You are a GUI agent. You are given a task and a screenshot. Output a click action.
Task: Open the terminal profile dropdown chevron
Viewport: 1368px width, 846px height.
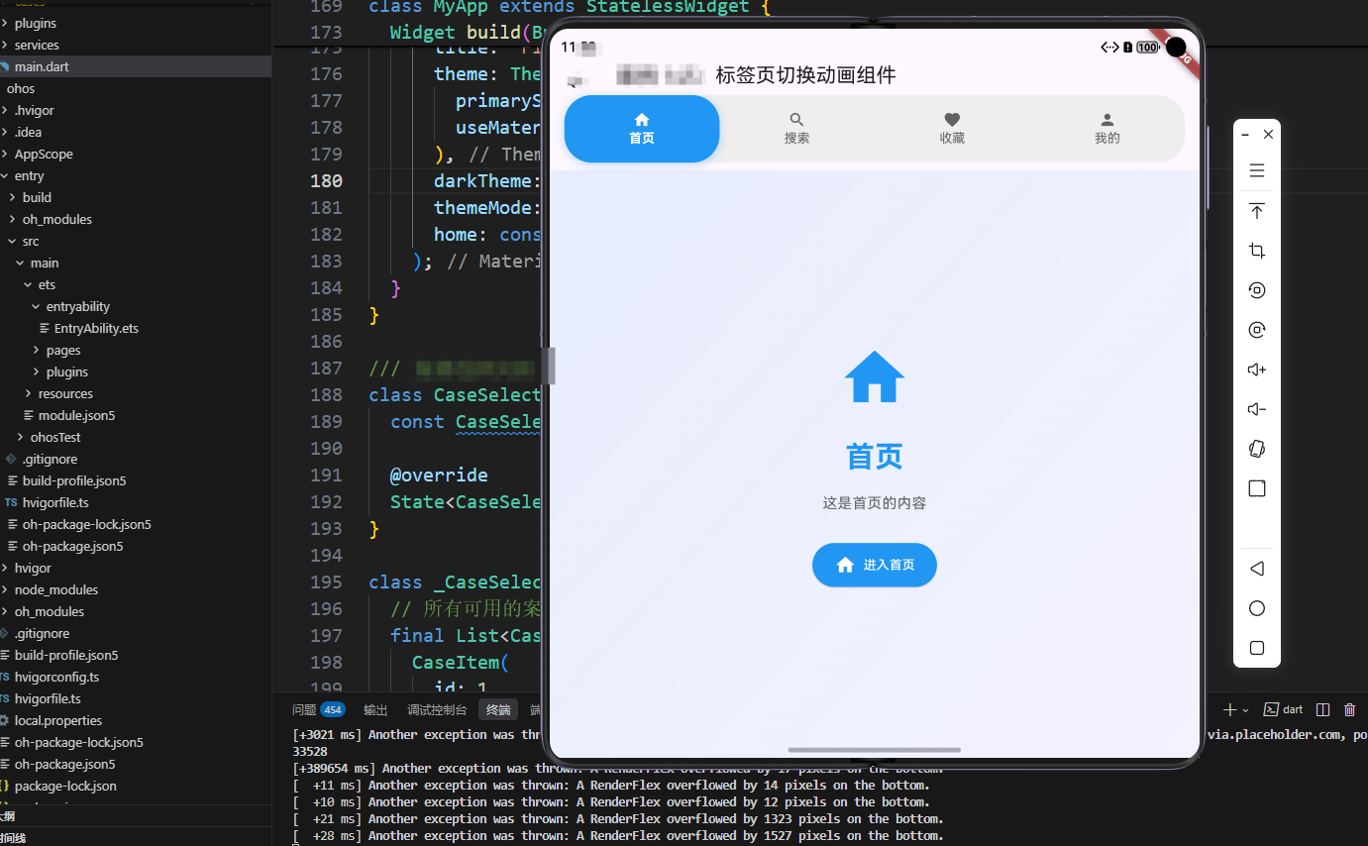pyautogui.click(x=1245, y=709)
